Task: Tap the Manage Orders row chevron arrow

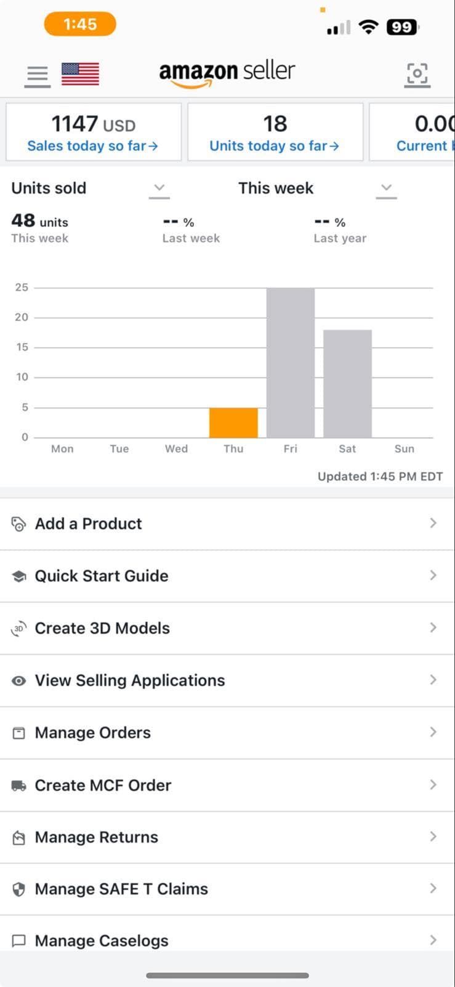Action: (433, 732)
